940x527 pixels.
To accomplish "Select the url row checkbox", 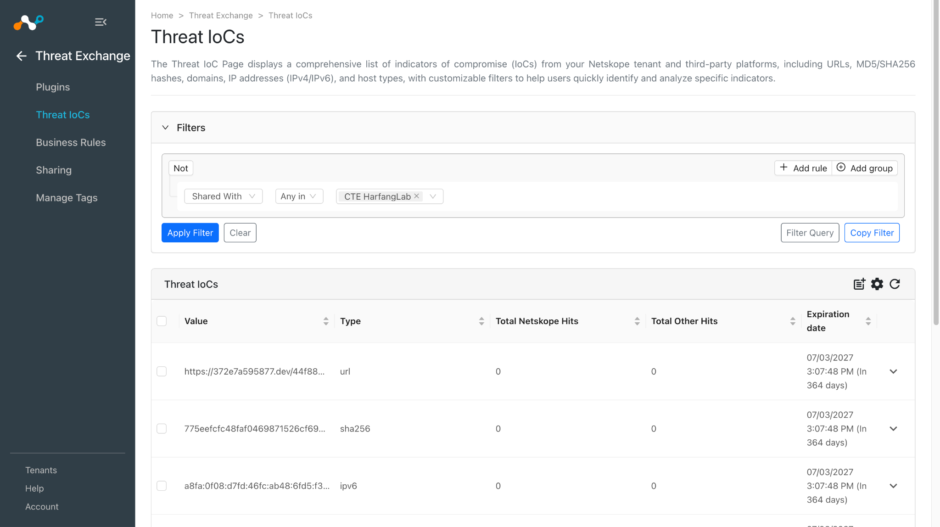I will click(162, 371).
